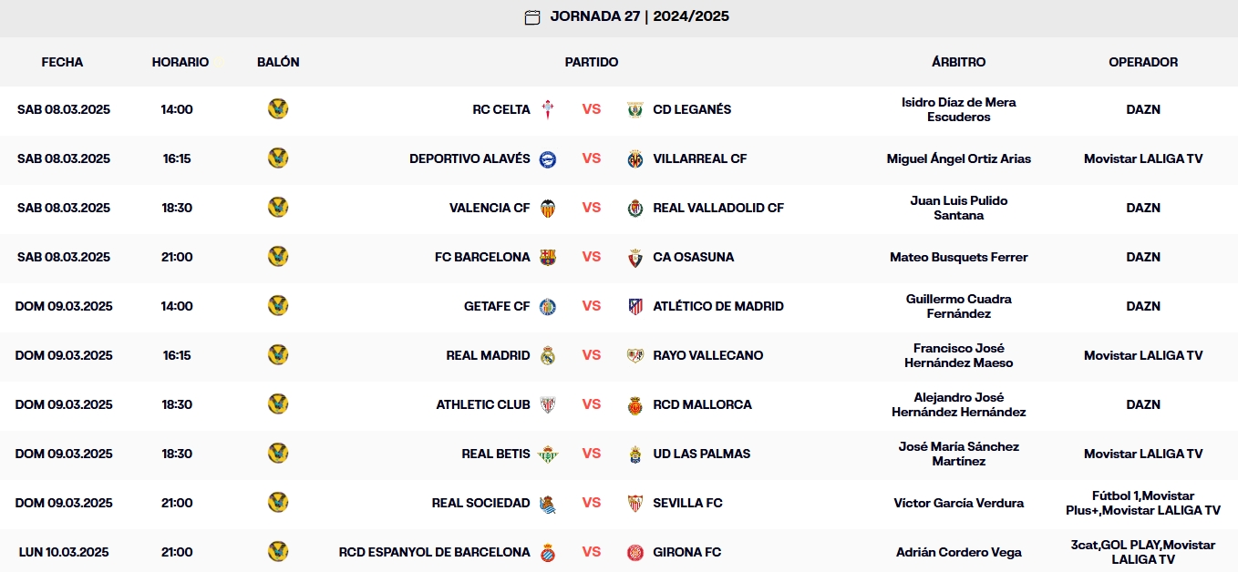Click the ball icon in the RC Celta row
This screenshot has width=1238, height=572.
click(x=278, y=107)
